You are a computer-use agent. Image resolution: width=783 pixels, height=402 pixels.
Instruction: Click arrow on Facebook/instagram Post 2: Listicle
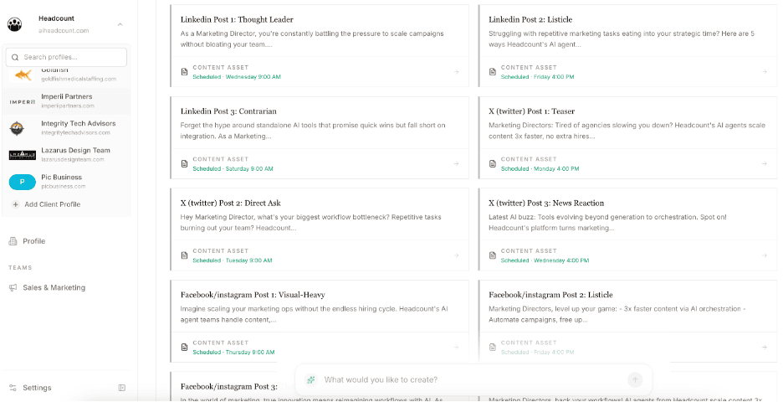[x=764, y=347]
